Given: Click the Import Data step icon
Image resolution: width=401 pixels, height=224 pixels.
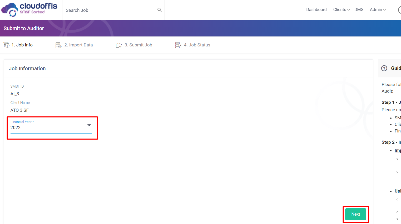Looking at the screenshot, I should (58, 45).
